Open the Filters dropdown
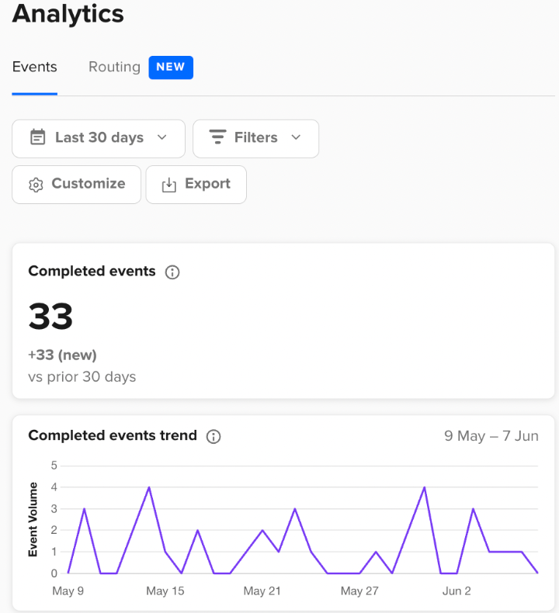 [x=255, y=138]
